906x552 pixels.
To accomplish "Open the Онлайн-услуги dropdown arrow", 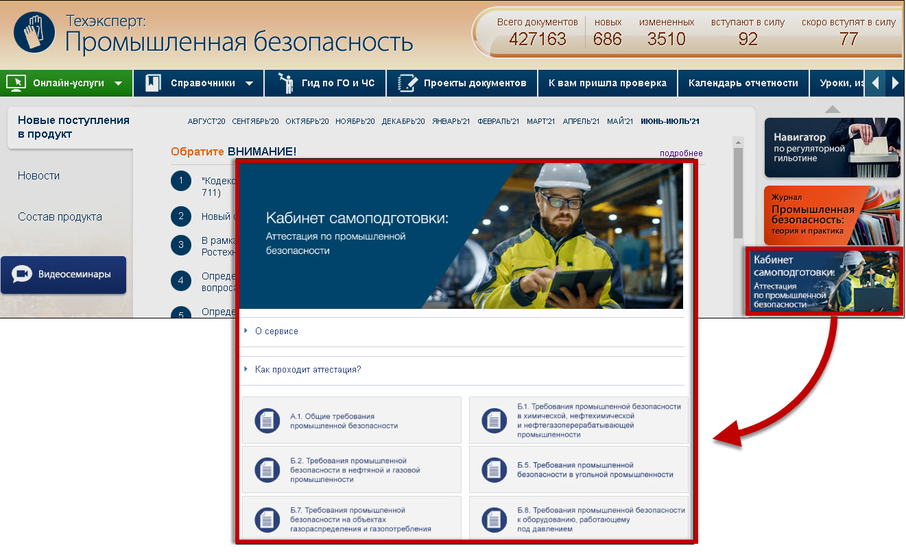I will [x=119, y=84].
